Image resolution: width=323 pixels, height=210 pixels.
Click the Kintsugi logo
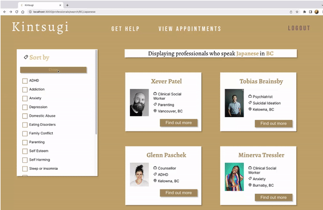click(x=40, y=27)
